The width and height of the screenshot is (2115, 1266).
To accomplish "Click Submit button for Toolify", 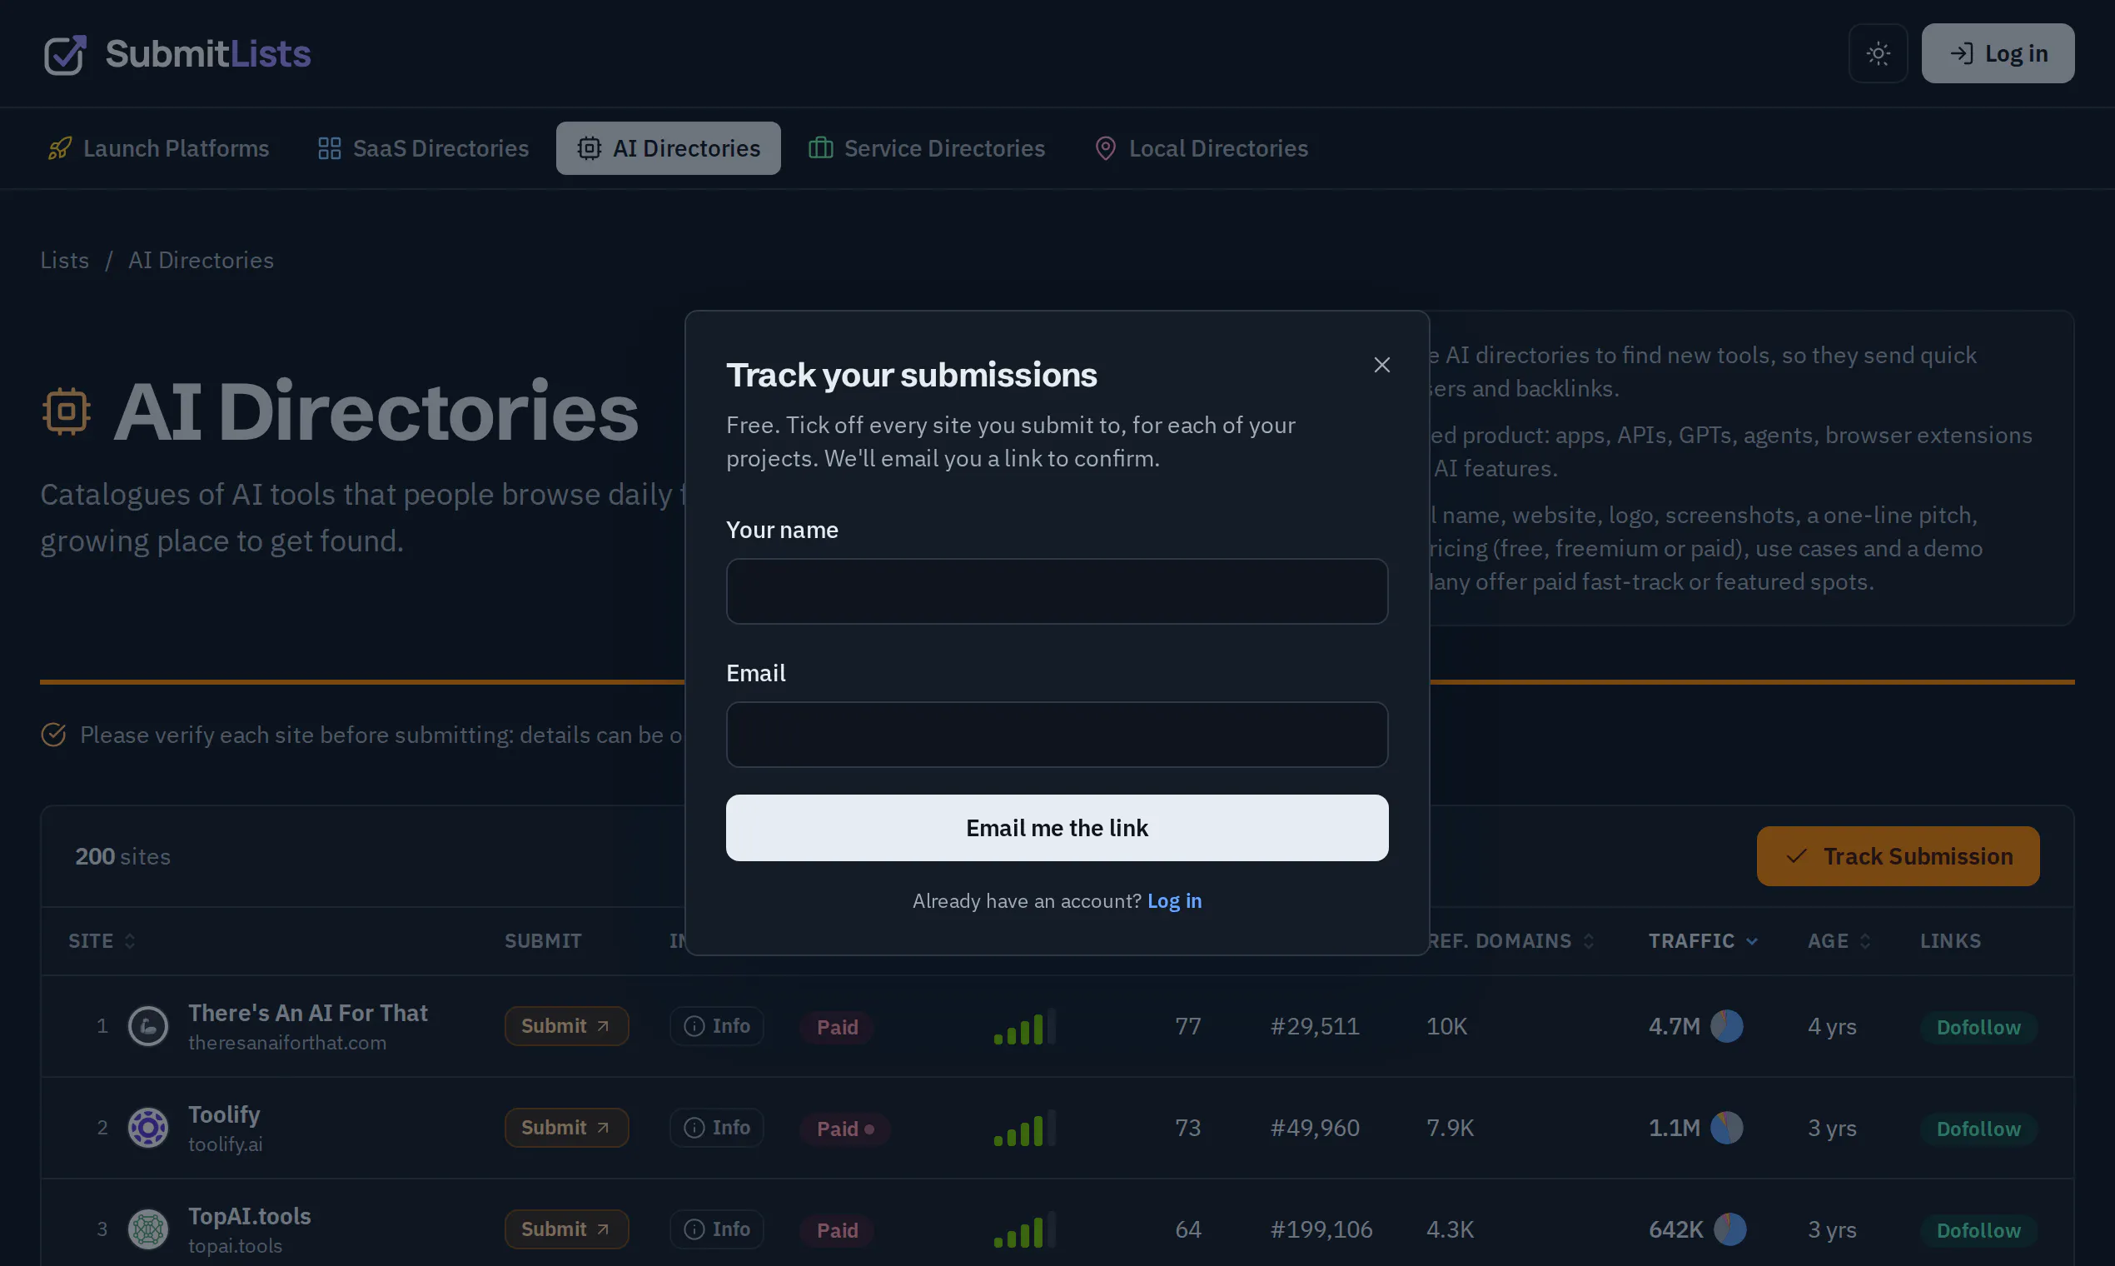I will click(x=566, y=1128).
